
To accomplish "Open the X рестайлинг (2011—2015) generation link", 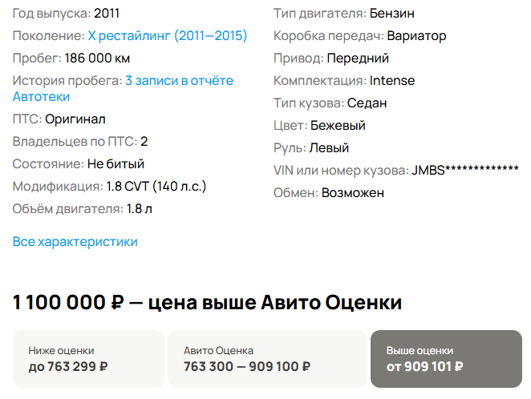I will (167, 36).
